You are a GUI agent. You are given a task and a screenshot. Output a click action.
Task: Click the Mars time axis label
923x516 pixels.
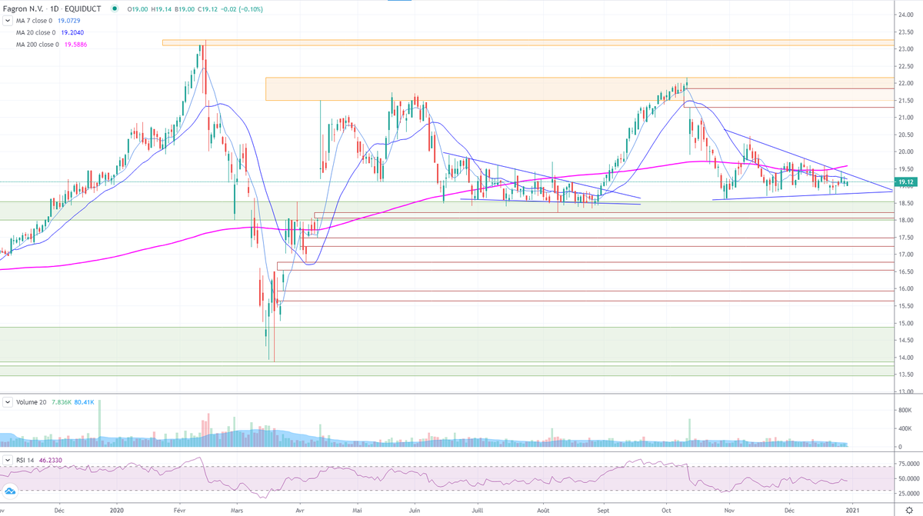[x=238, y=510]
